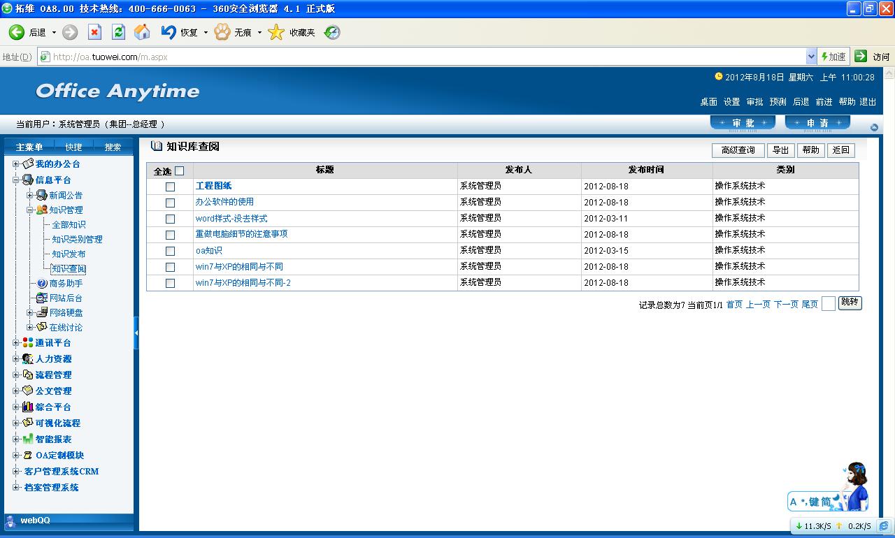The image size is (895, 538).
Task: Click the page number input box
Action: (x=828, y=304)
